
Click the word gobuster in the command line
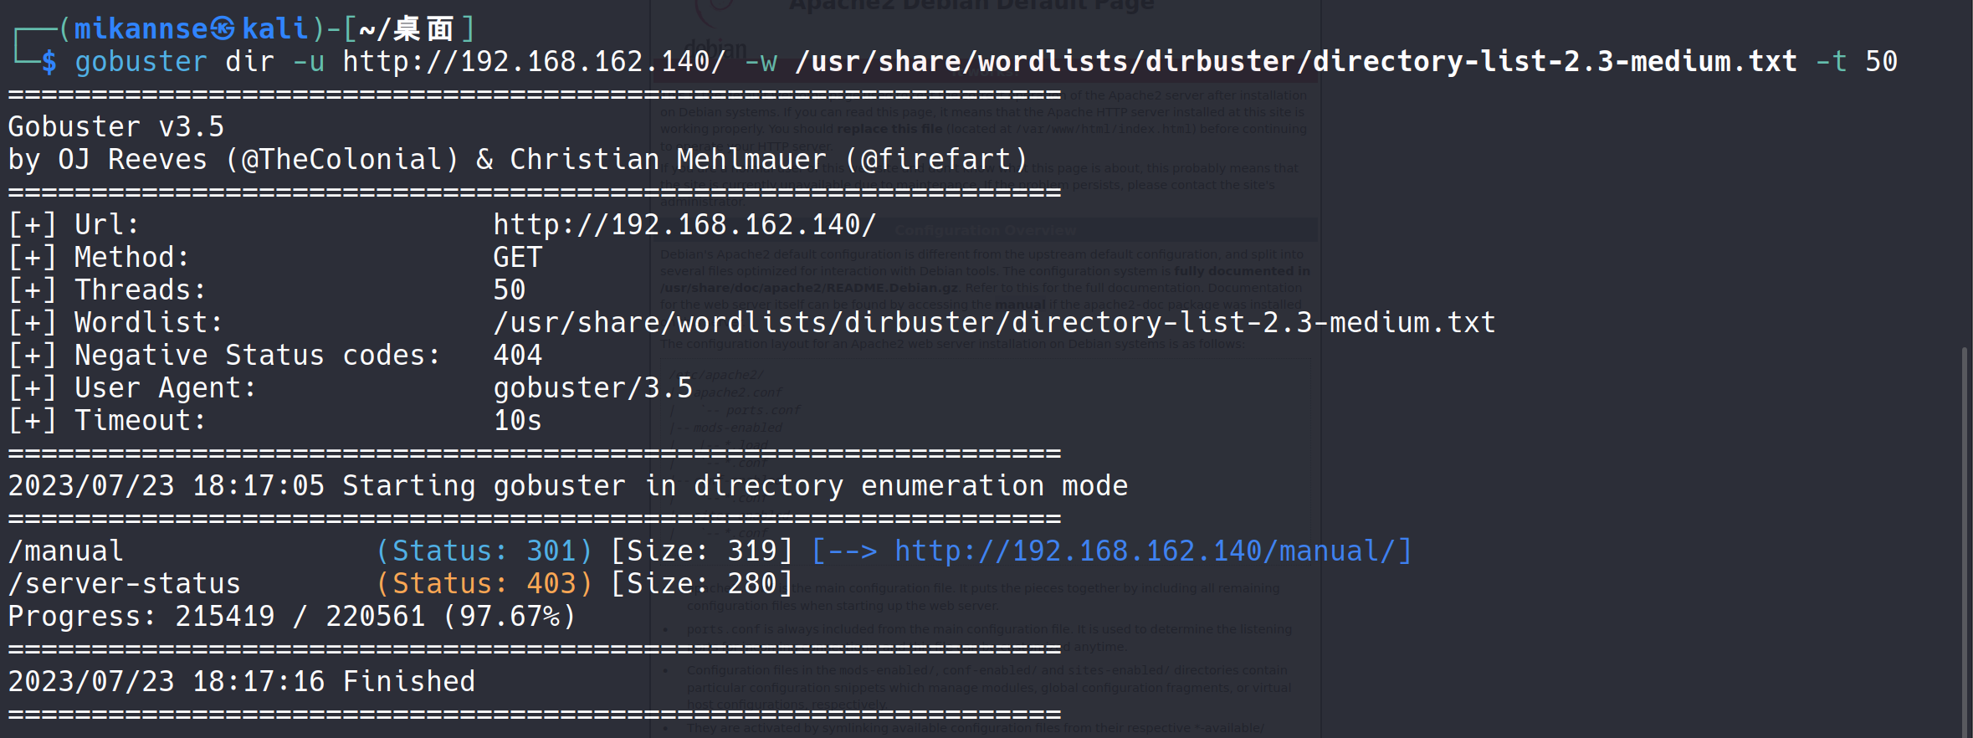(141, 62)
